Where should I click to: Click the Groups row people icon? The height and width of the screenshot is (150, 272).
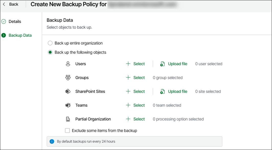tap(68, 78)
